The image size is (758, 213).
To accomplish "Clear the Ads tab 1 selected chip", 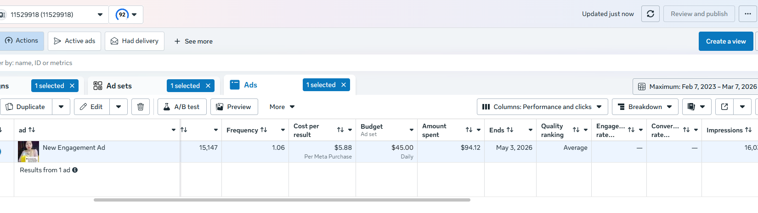I will pos(344,85).
